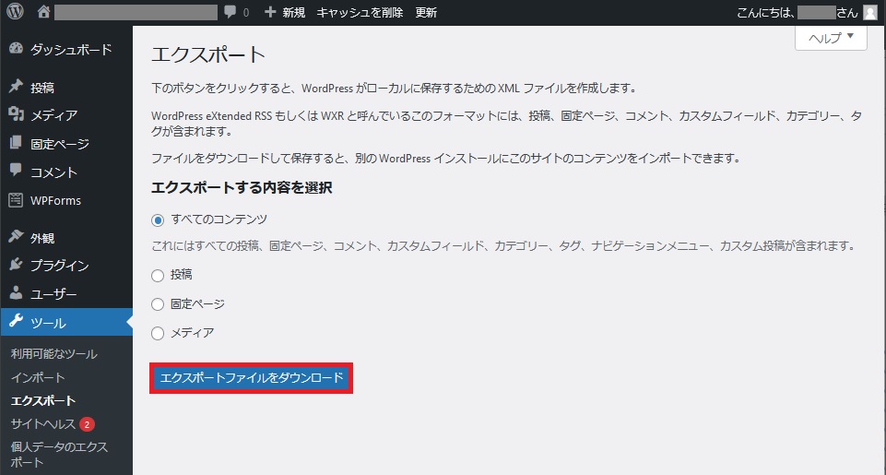886x475 pixels.
Task: Select the すべてのコンテンツ radio button
Action: [x=158, y=220]
